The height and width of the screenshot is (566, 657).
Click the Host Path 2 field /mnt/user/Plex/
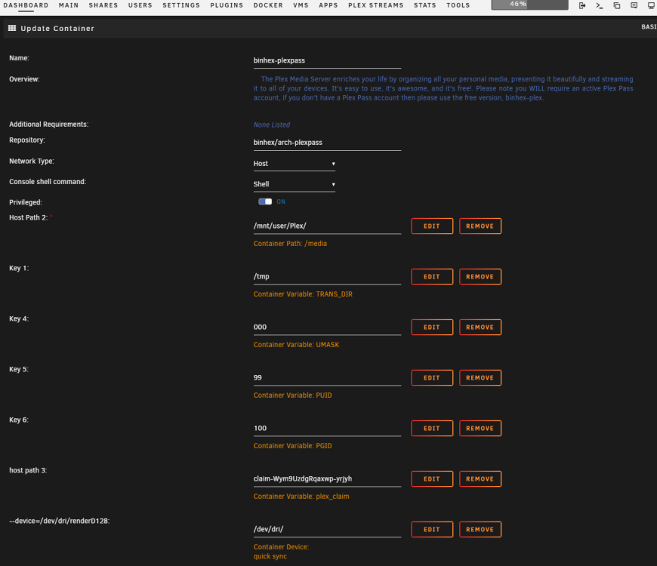[x=327, y=226]
